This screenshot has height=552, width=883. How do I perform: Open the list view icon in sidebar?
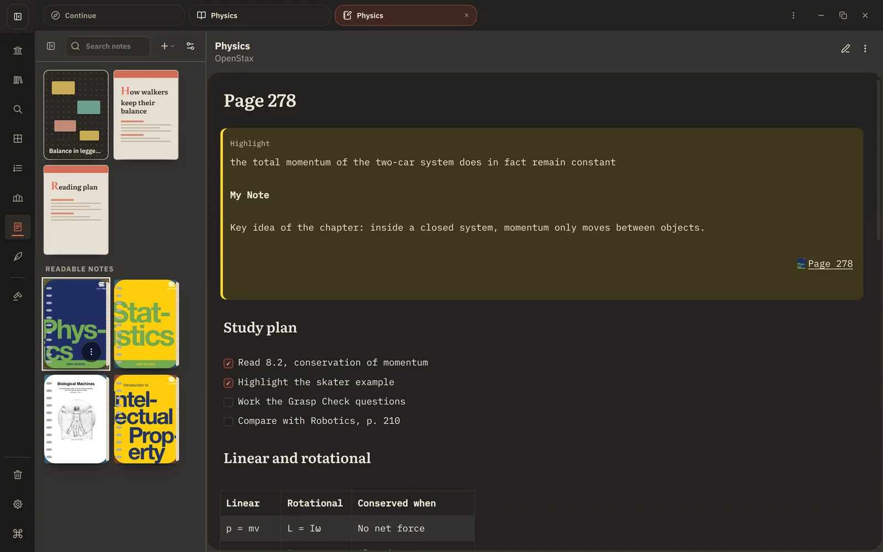(x=18, y=168)
